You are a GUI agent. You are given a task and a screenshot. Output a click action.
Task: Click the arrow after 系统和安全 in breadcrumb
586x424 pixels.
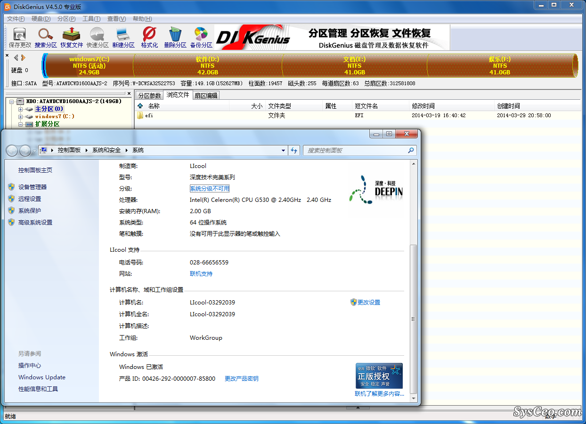(x=126, y=150)
